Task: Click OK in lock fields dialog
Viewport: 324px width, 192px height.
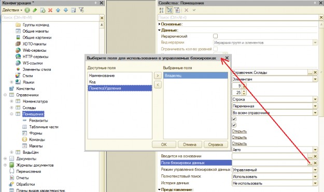Action: click(164, 144)
